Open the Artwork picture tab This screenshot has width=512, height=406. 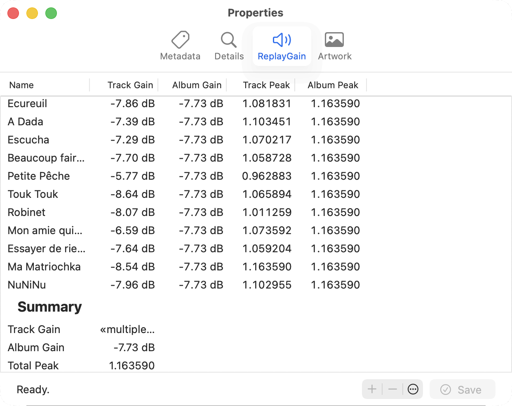[x=334, y=46]
